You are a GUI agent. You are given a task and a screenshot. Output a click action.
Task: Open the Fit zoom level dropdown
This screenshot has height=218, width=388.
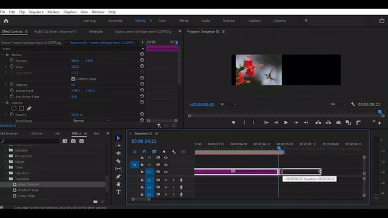228,104
